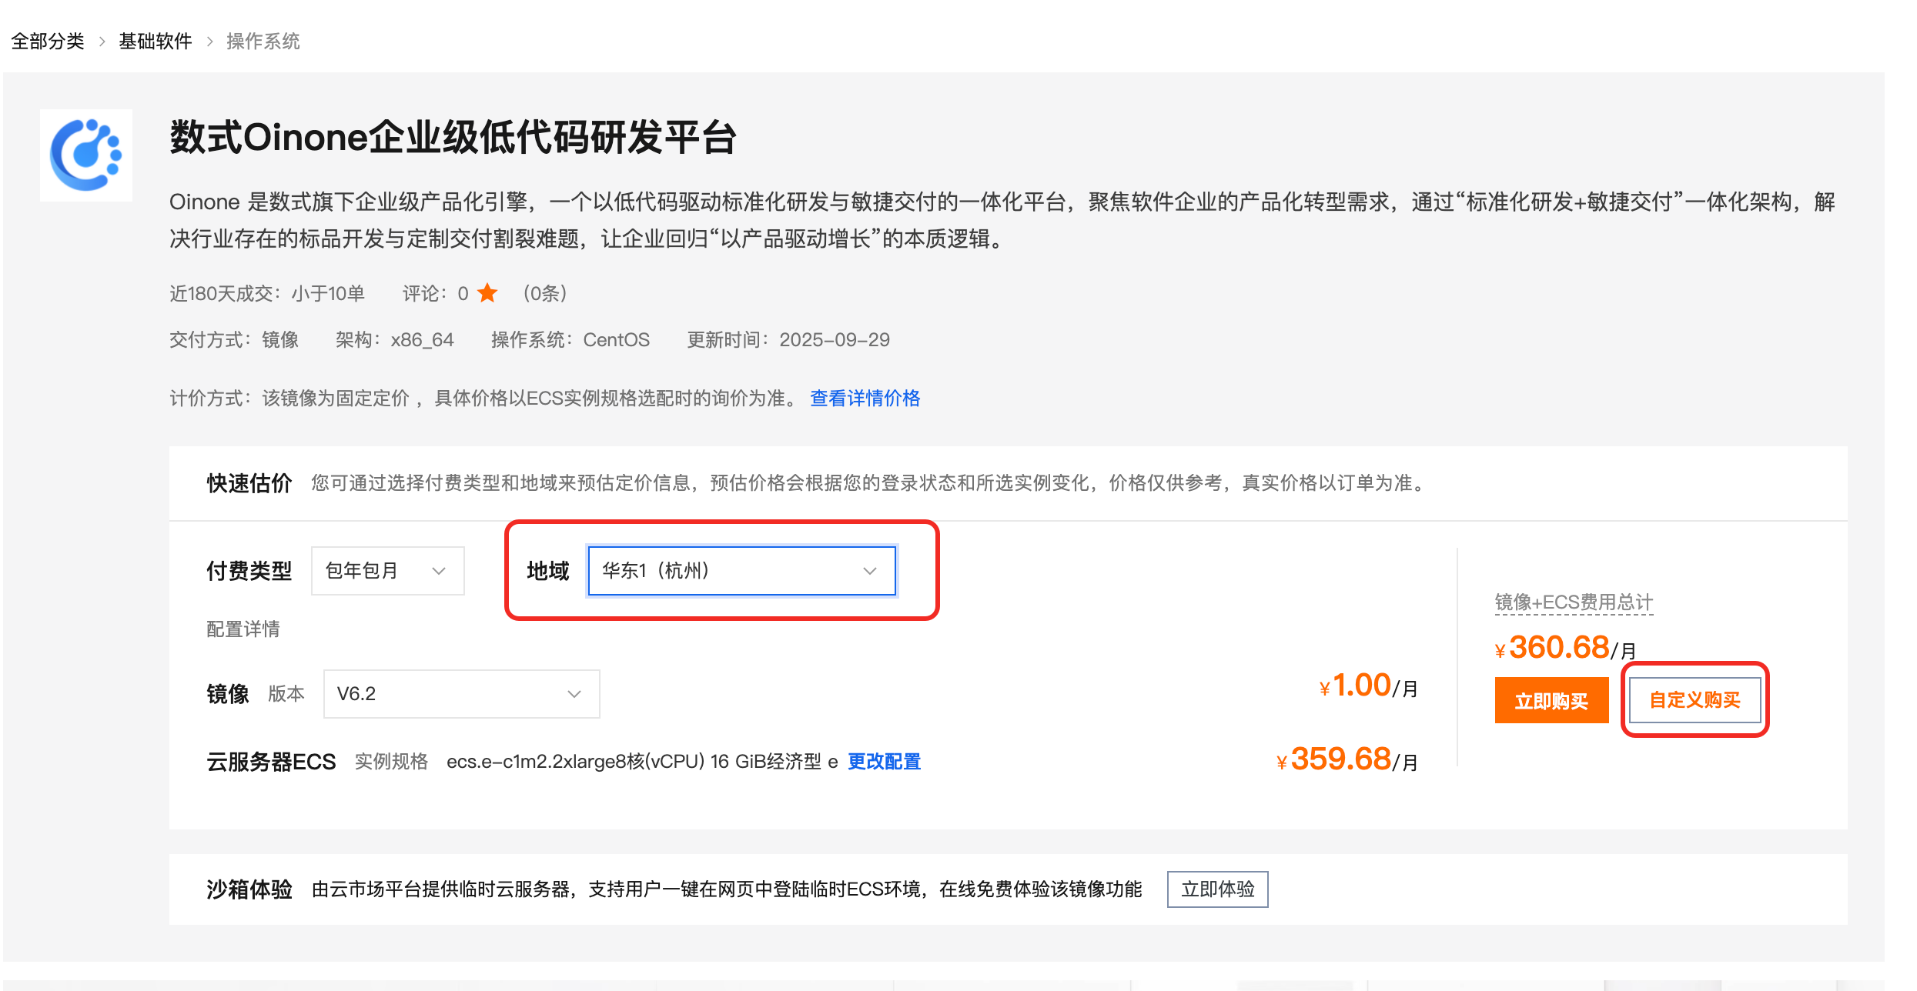Screen dimensions: 1917x991
Task: Click chevron arrow in 版本 V6.2 dropdown
Action: (x=574, y=694)
